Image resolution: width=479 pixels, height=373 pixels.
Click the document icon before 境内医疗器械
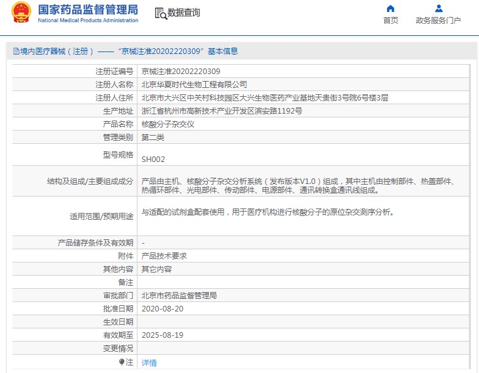[x=16, y=51]
